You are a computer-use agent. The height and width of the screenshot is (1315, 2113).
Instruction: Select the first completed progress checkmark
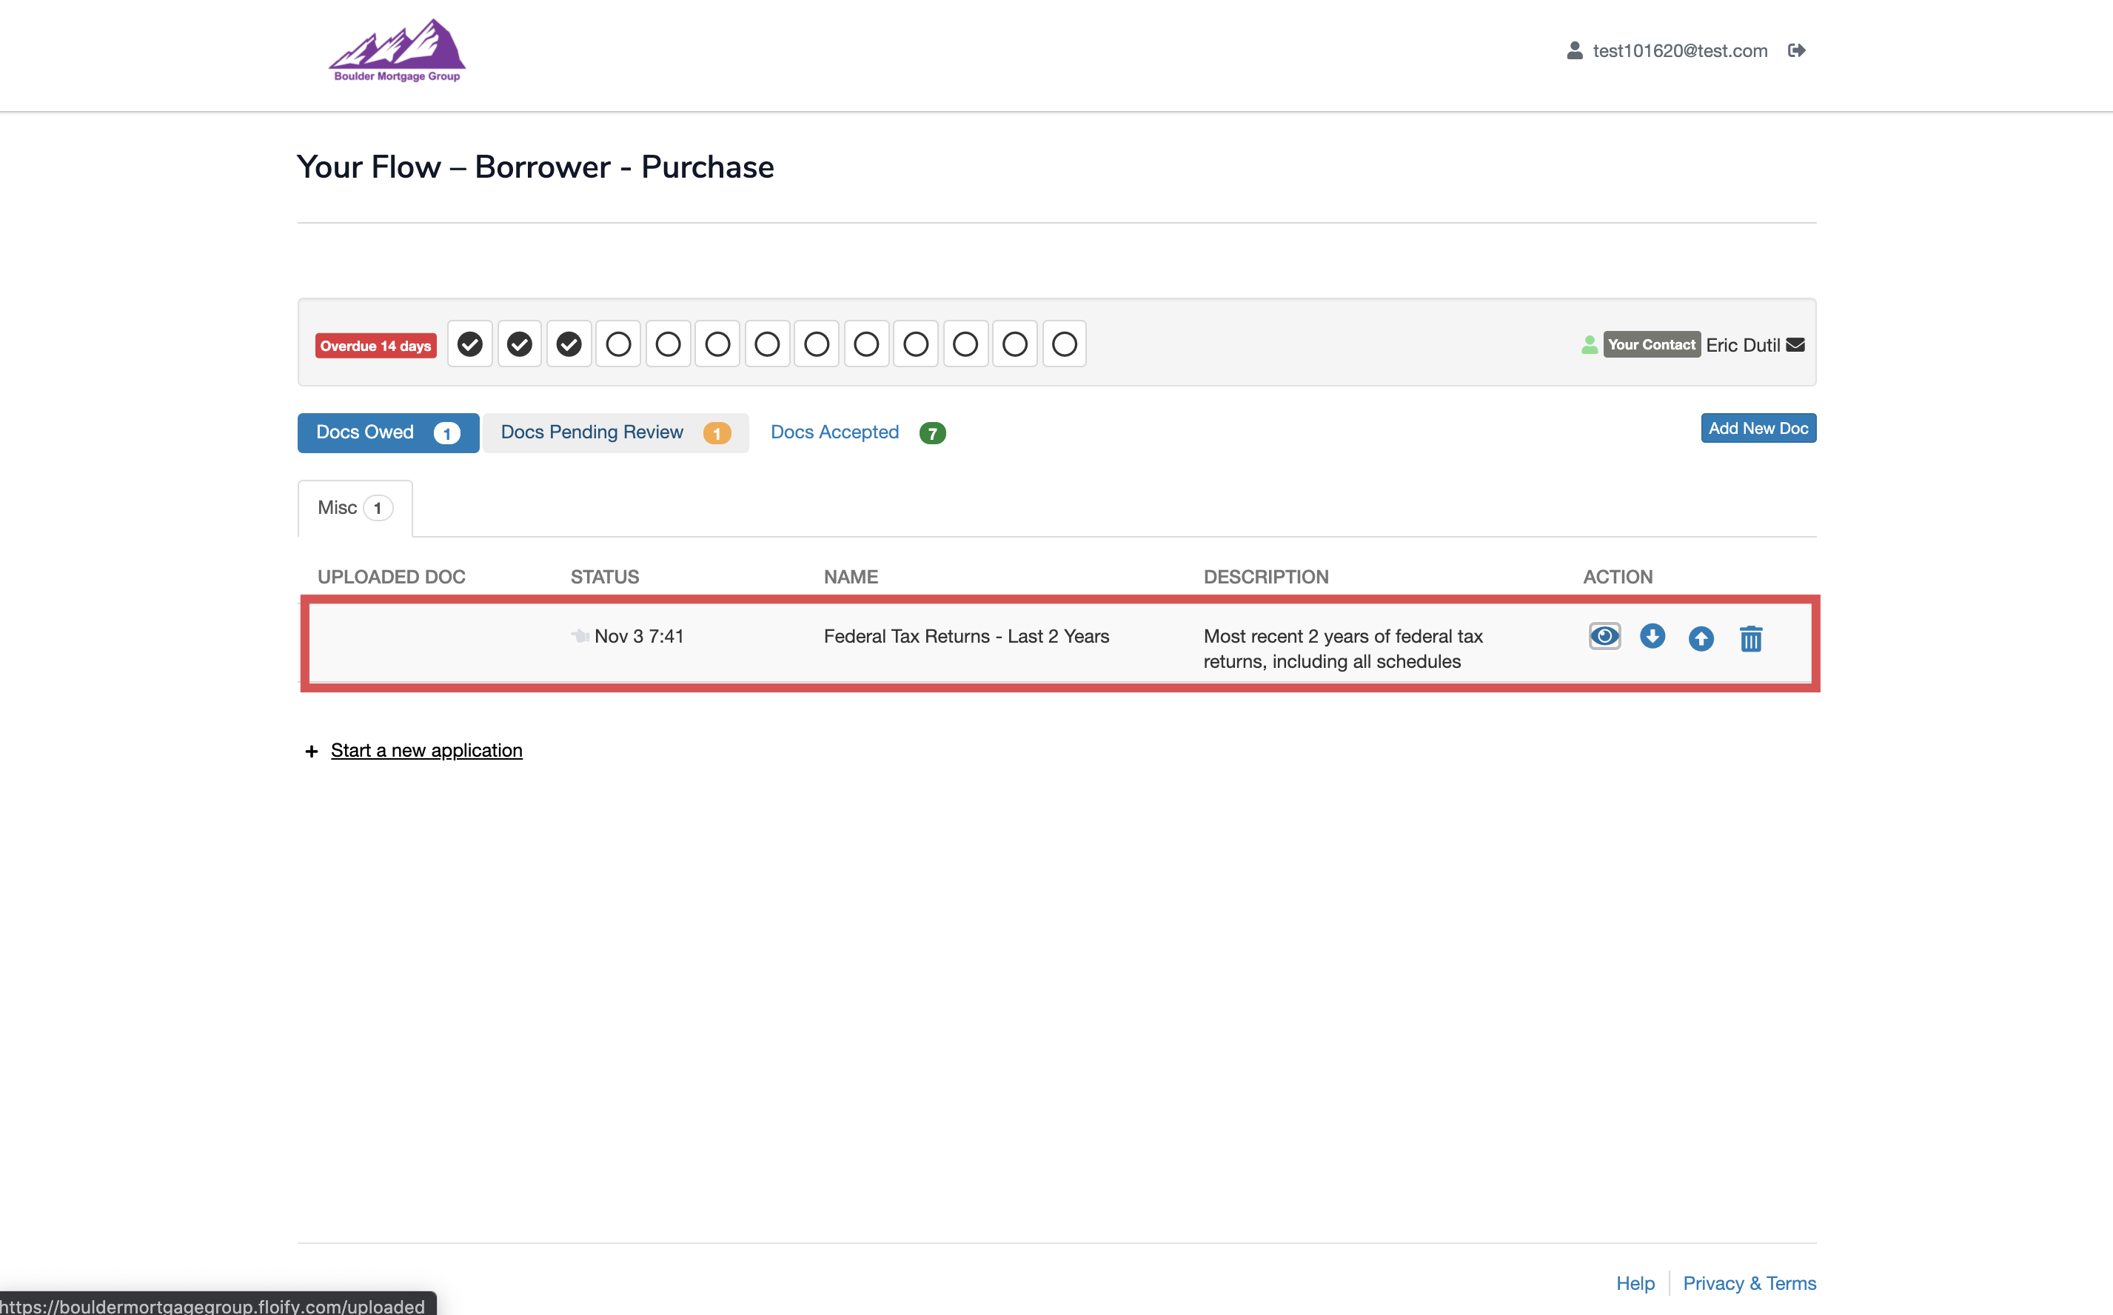tap(469, 344)
